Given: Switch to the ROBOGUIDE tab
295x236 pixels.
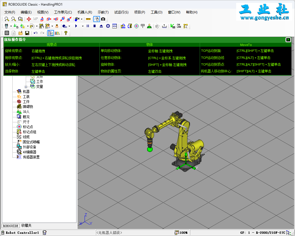Looking at the screenshot, I should 11,226.
